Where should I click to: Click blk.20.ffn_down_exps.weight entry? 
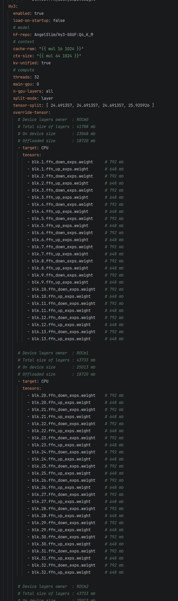(63, 395)
